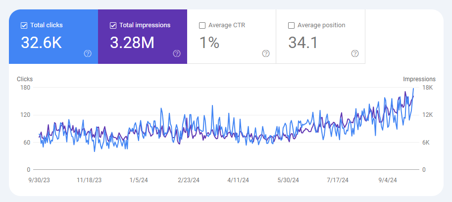Screen dimensions: 452x202
Task: Select the 32.6K total clicks value
Action: [x=41, y=43]
